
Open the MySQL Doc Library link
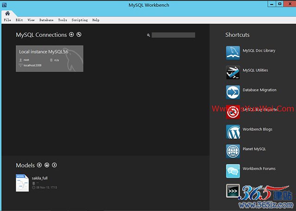tap(259, 50)
